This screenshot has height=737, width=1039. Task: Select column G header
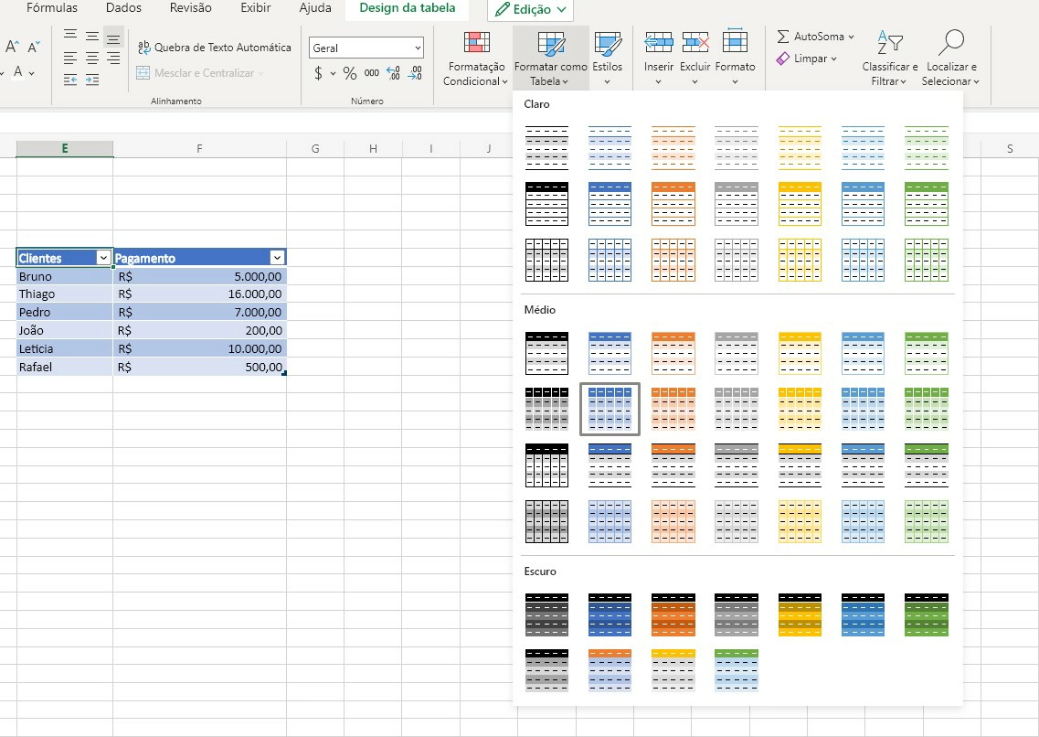[315, 148]
